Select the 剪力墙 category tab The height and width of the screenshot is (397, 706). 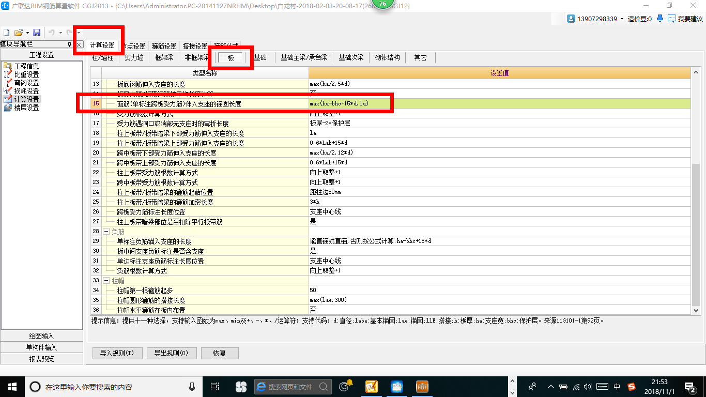pyautogui.click(x=134, y=57)
